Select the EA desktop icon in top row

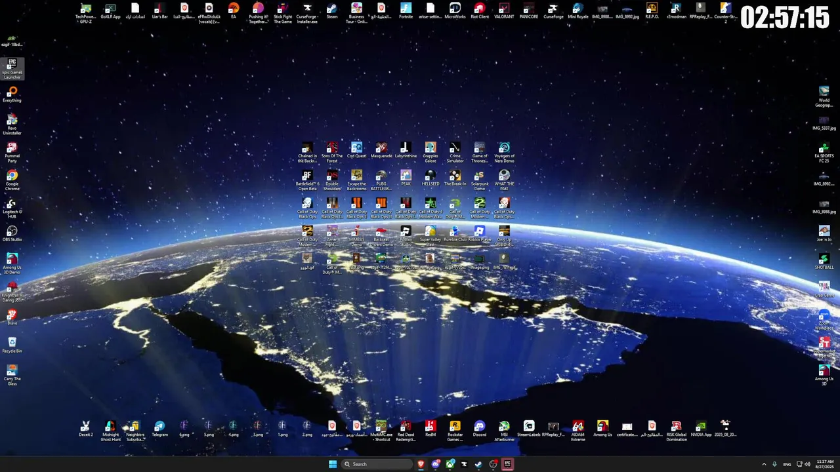pyautogui.click(x=234, y=12)
